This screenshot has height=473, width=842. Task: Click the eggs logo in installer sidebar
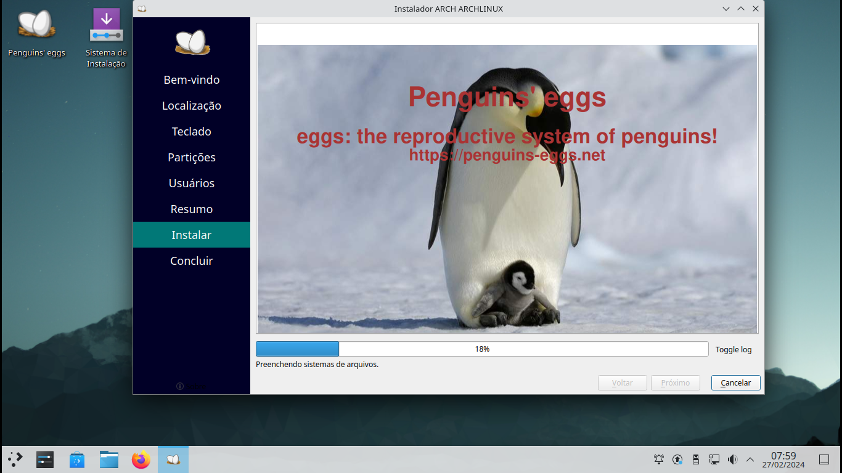pyautogui.click(x=192, y=42)
